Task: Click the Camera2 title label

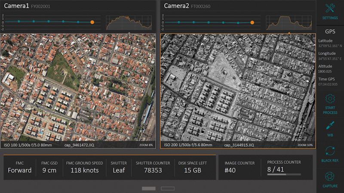Action: coord(176,6)
